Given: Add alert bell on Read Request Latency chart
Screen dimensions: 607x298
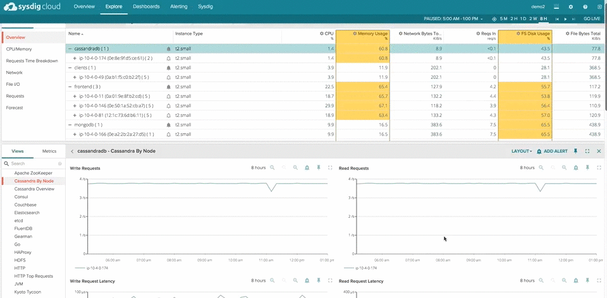Looking at the screenshot, I should point(576,281).
